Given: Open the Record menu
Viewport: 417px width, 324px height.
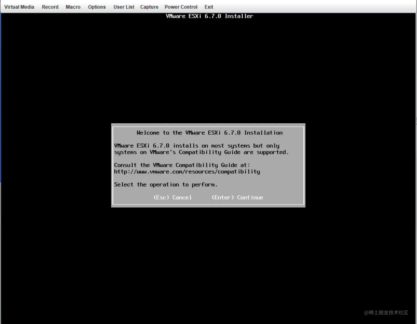Looking at the screenshot, I should [x=50, y=7].
